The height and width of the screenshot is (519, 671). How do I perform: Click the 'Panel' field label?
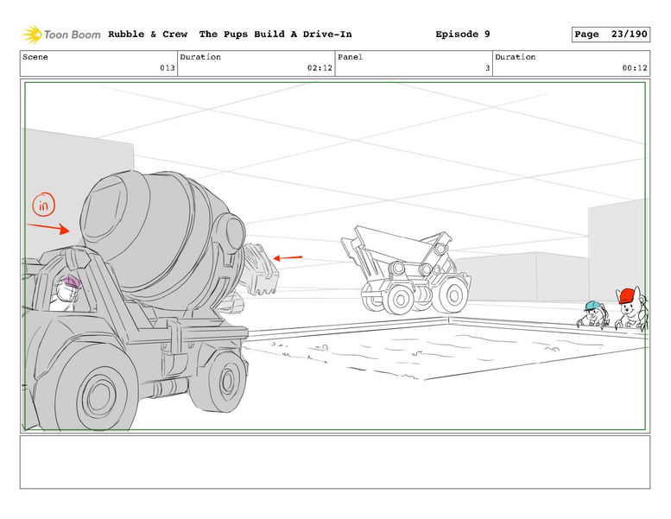click(350, 57)
